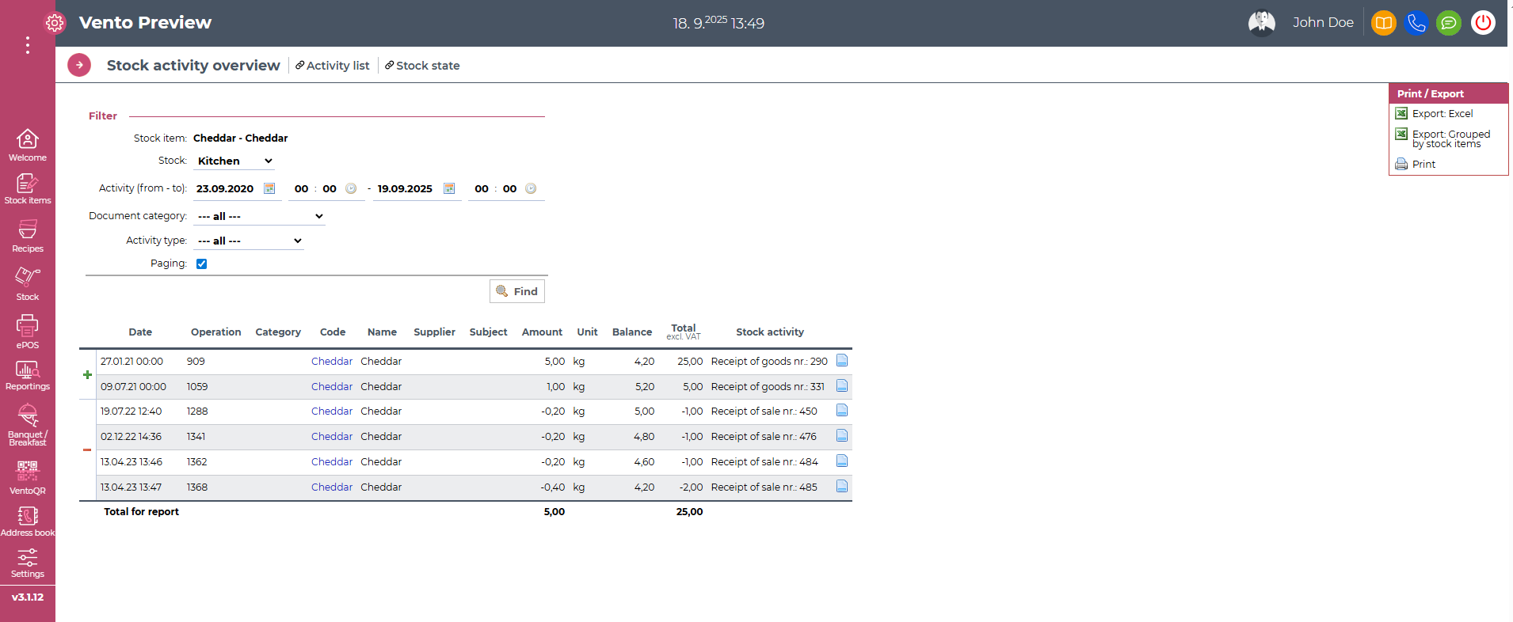
Task: Collapse the red minus sales group
Action: pyautogui.click(x=87, y=449)
